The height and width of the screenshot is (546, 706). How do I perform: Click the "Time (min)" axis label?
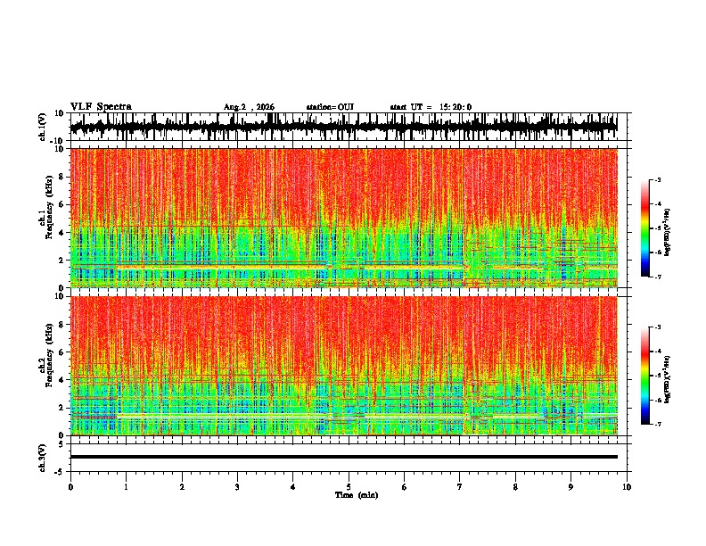tap(357, 495)
